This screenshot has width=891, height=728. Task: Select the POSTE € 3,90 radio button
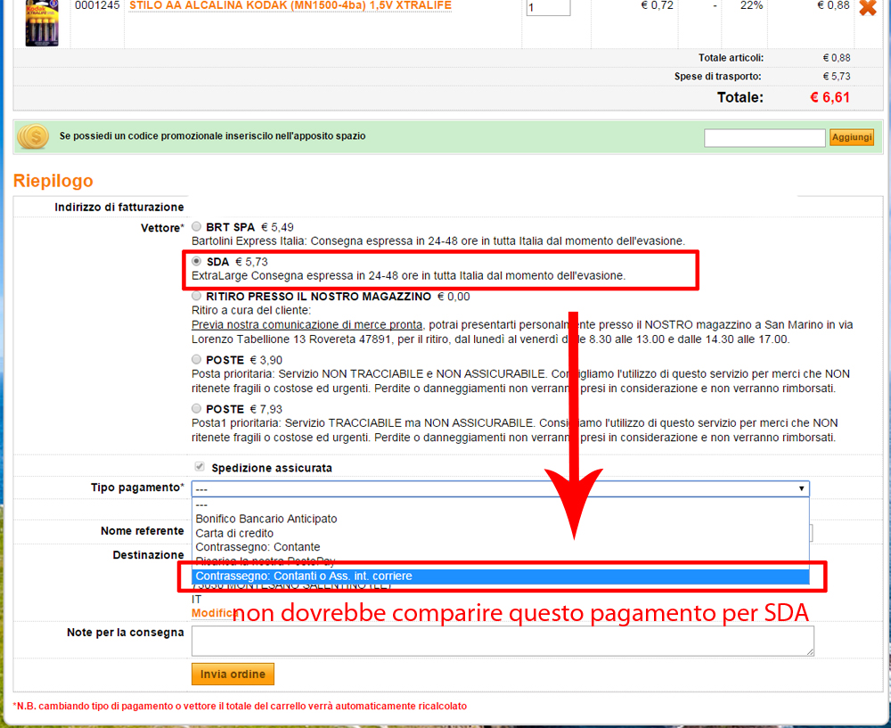(196, 359)
